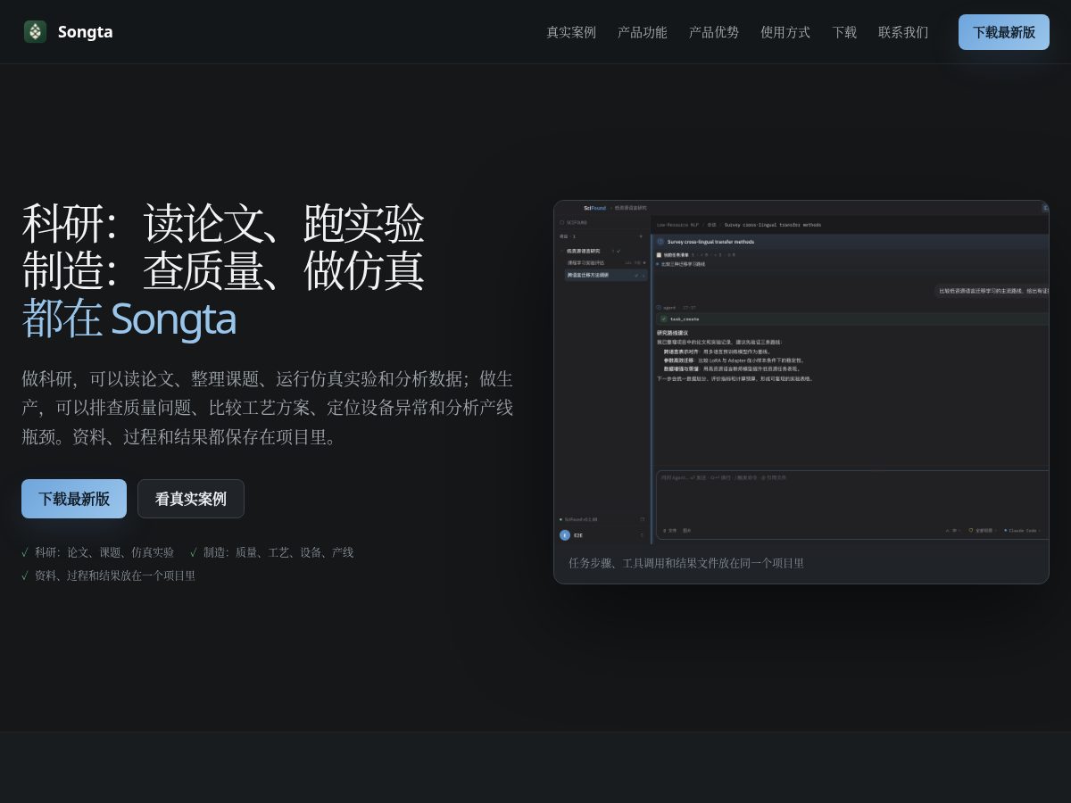Viewport: 1071px width, 803px height.
Task: Click the hero description paragraph
Action: [x=268, y=408]
